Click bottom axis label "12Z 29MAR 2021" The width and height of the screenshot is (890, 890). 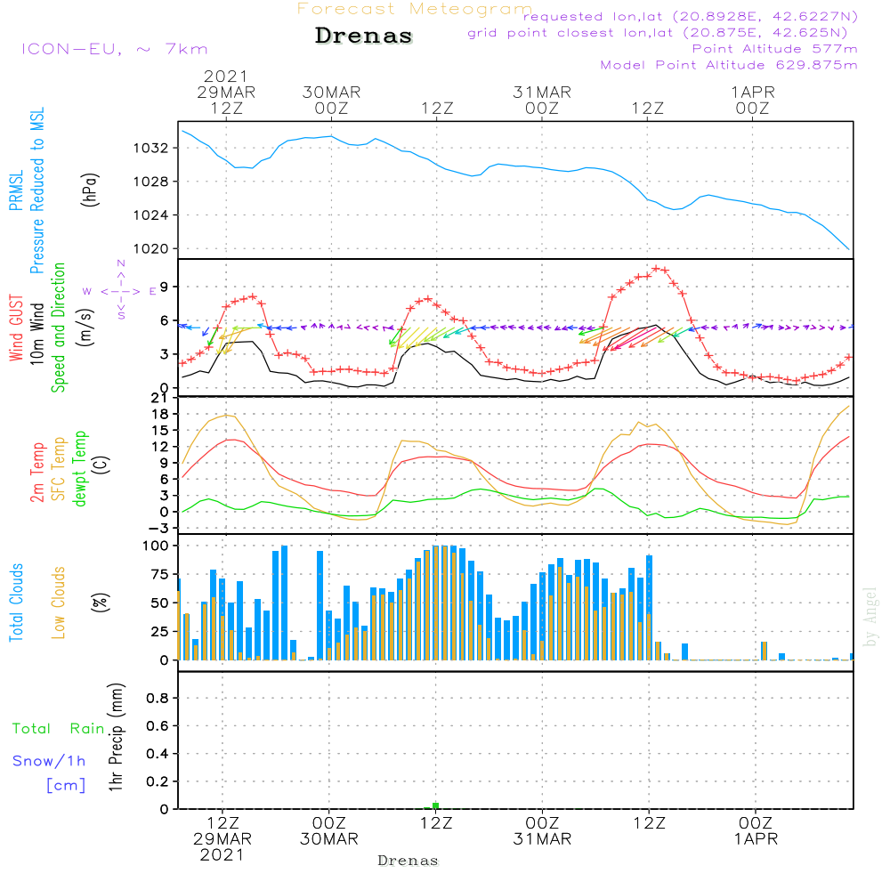(222, 839)
